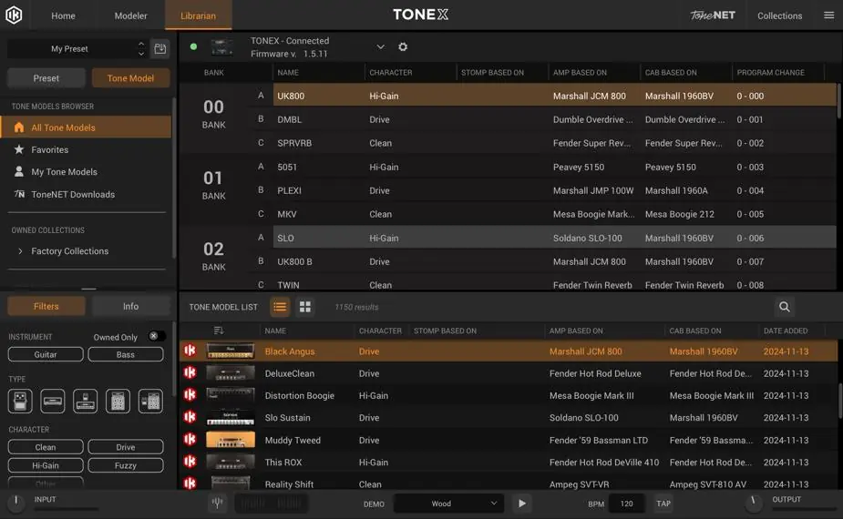Switch tone model list to grid view
Image resolution: width=843 pixels, height=519 pixels.
[x=304, y=307]
